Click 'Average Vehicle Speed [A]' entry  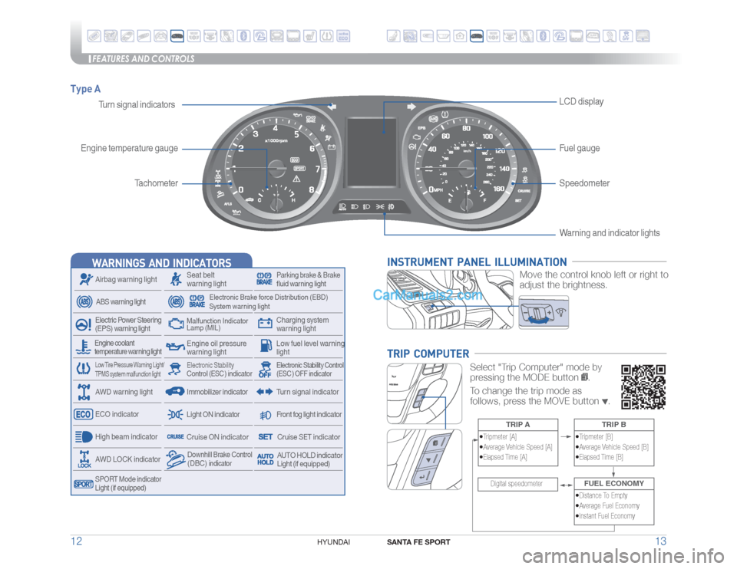[516, 447]
